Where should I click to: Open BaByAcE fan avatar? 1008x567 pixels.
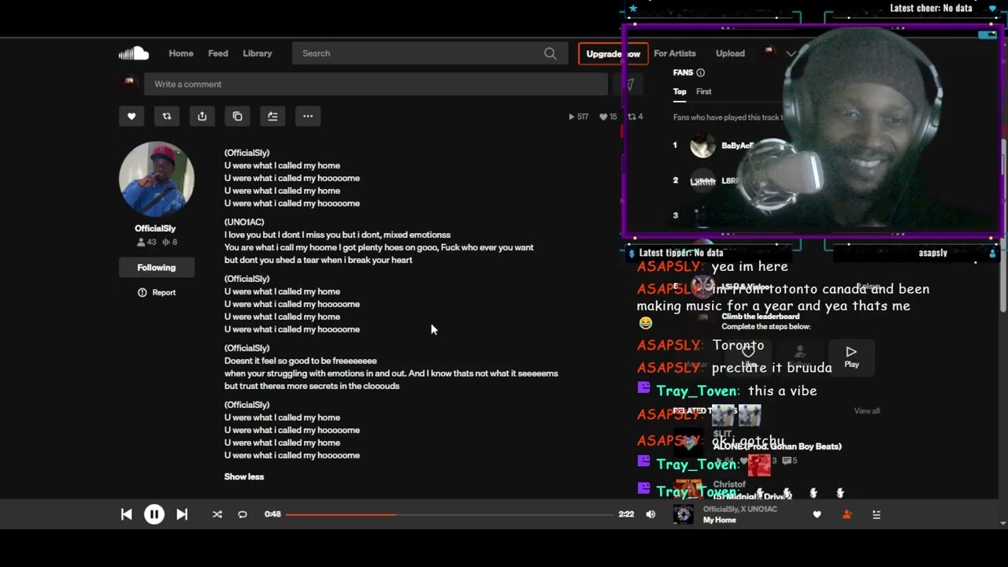tap(702, 146)
